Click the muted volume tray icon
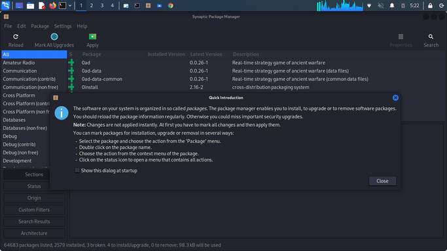Screen dimensions: 447x251 [381, 5]
